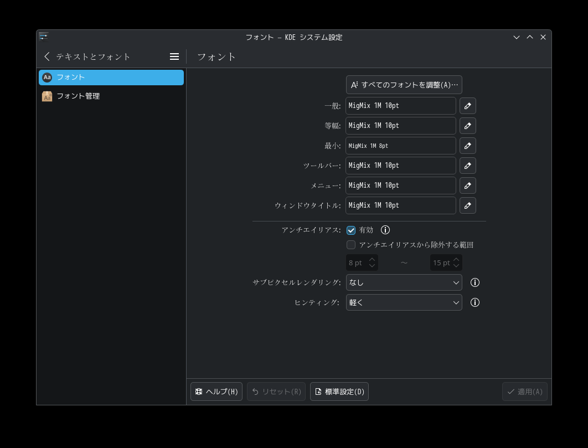Click the 標準設定(D) button
The image size is (588, 448).
tap(339, 392)
